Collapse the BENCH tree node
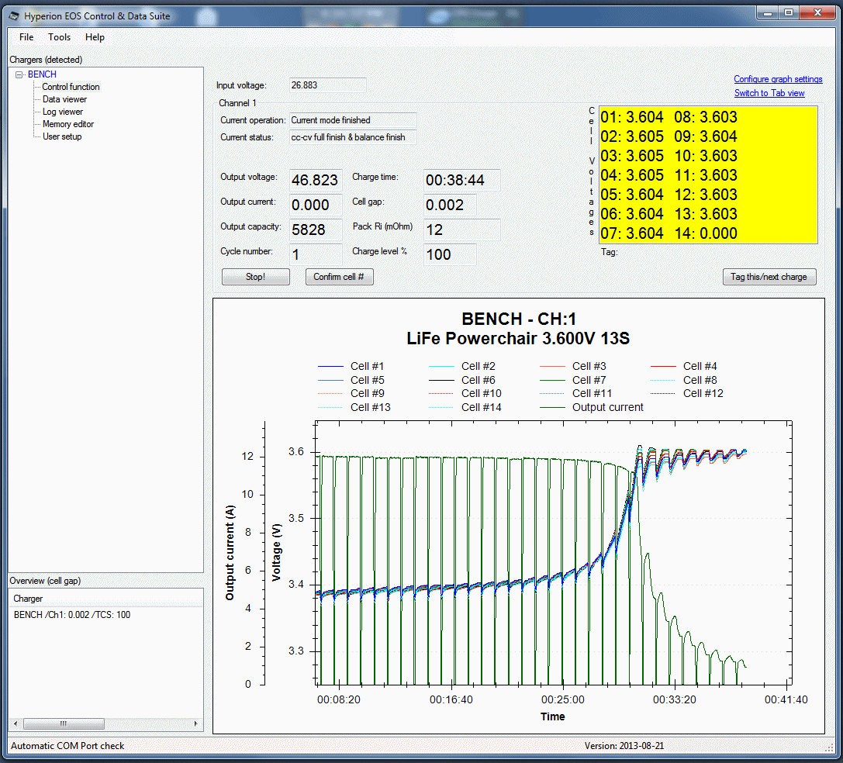The image size is (843, 763). click(19, 74)
